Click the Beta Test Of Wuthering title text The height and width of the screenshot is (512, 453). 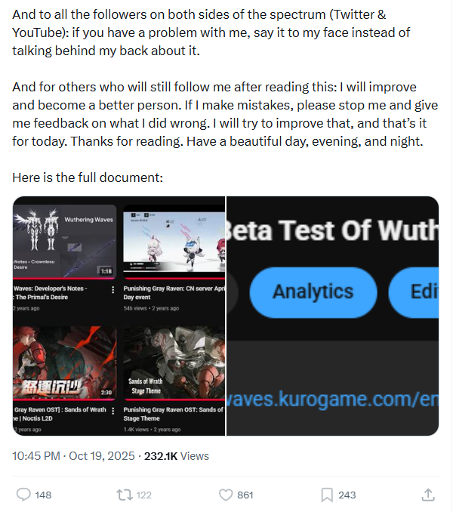pos(332,231)
